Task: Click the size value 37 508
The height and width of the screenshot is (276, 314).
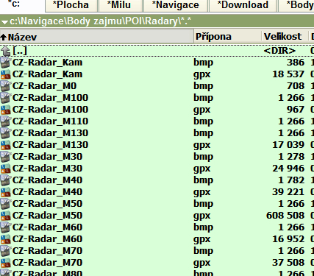Action: point(288,263)
